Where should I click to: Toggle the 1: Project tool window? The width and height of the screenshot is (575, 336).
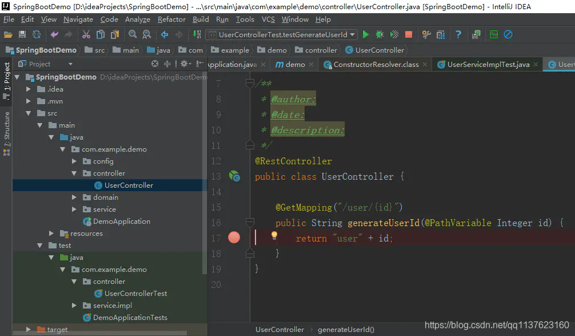[x=7, y=81]
